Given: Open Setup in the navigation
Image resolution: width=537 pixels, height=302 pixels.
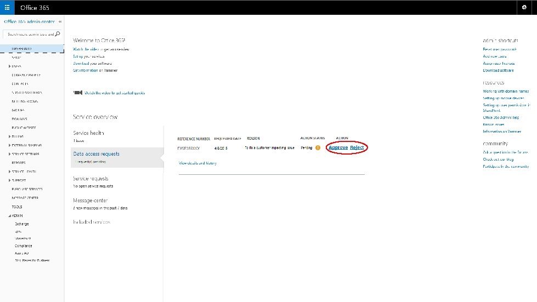Looking at the screenshot, I should point(16,58).
